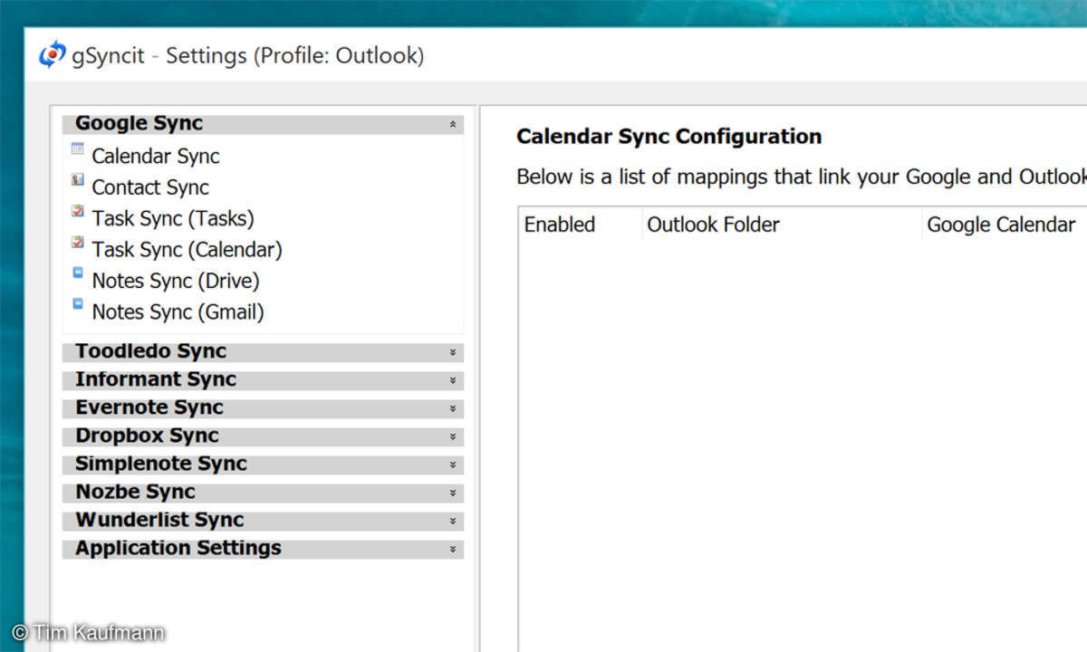Click the Nozbe Sync header label

(135, 492)
